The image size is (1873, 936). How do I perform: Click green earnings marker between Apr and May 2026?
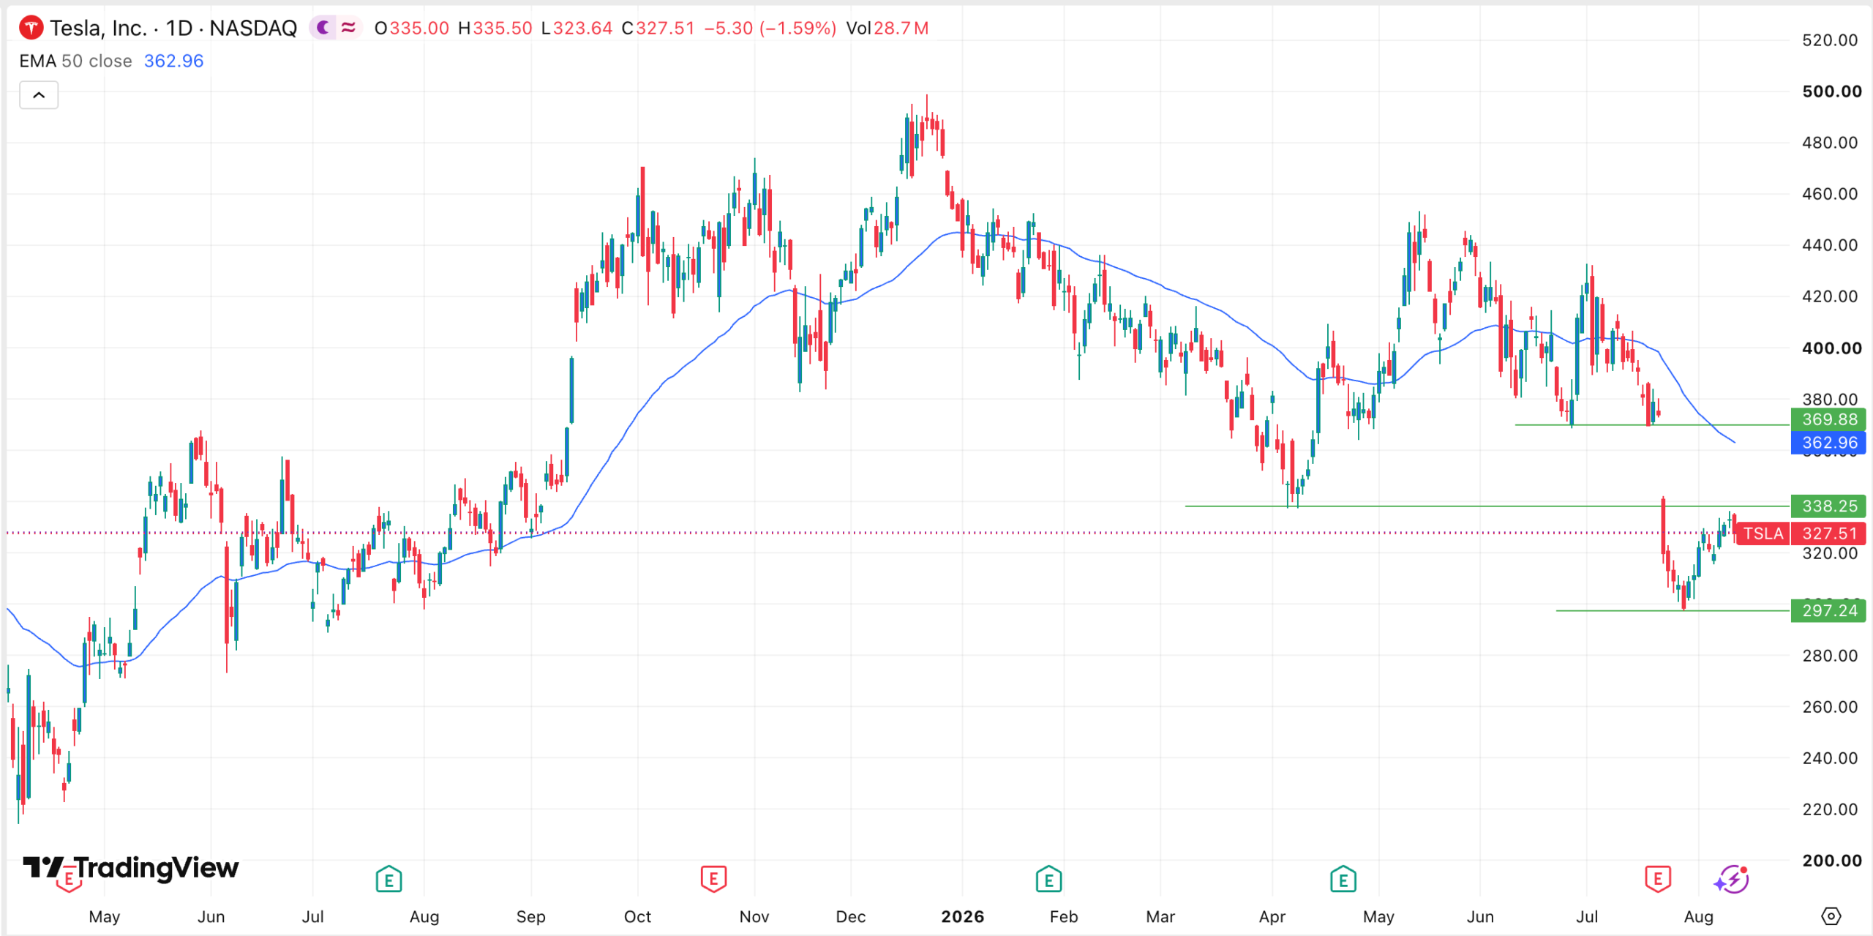tap(1343, 879)
